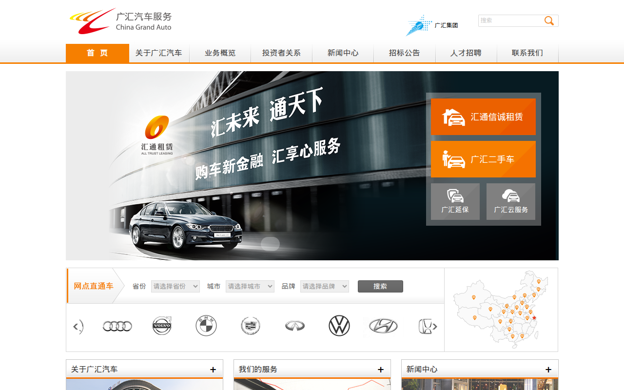Expand the 请选择省份 province dropdown
624x390 pixels.
coord(175,286)
